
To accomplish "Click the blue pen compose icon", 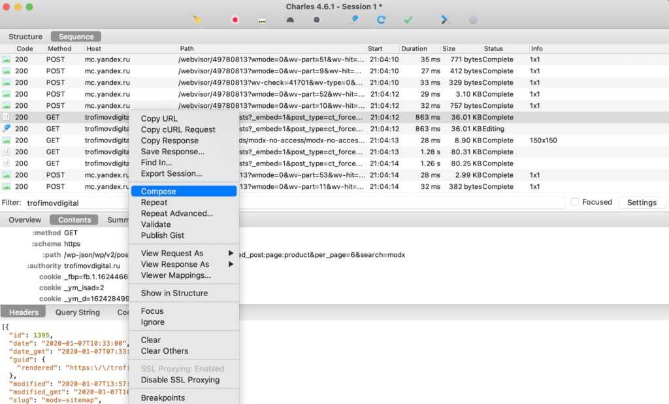I will [x=353, y=20].
